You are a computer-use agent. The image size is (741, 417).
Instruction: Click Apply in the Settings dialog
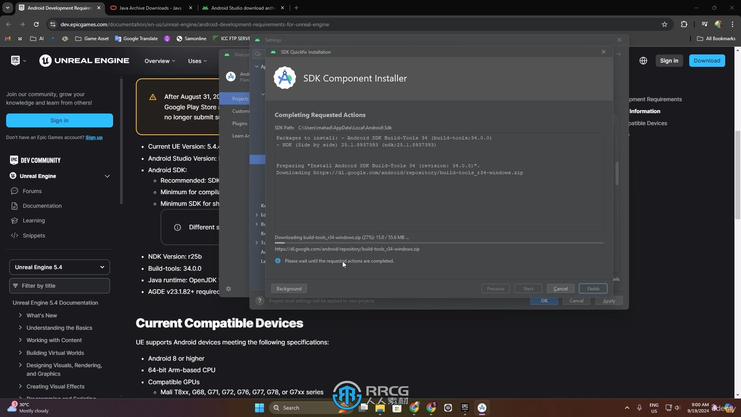point(609,301)
